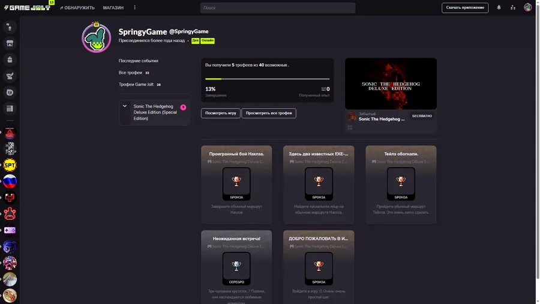Screen dimensions: 540x304
Task: Select 'Трофеи Game Jolt' in profile menu
Action: pyautogui.click(x=140, y=85)
